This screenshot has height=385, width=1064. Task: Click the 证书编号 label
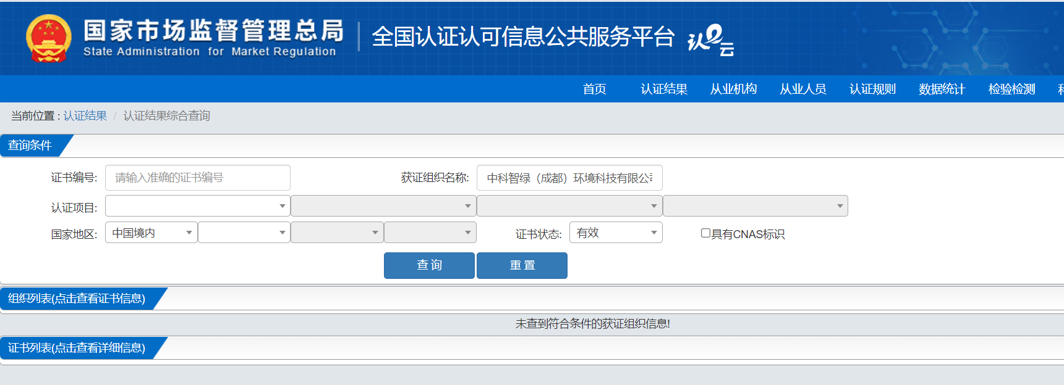point(74,178)
